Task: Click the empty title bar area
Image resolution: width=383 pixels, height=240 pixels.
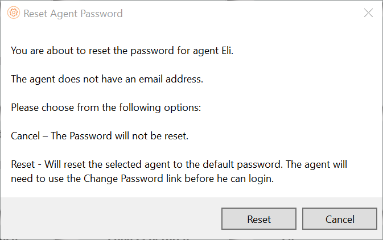Action: (x=239, y=14)
